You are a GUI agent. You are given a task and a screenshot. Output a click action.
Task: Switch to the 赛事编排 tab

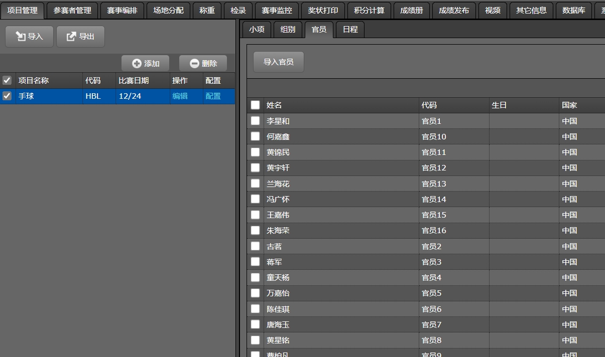pos(122,11)
